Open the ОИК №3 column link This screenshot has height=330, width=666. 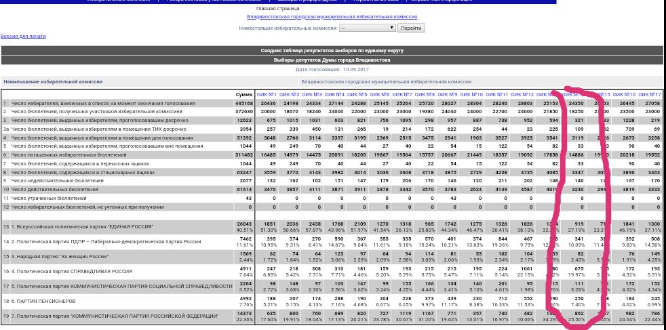pyautogui.click(x=312, y=95)
